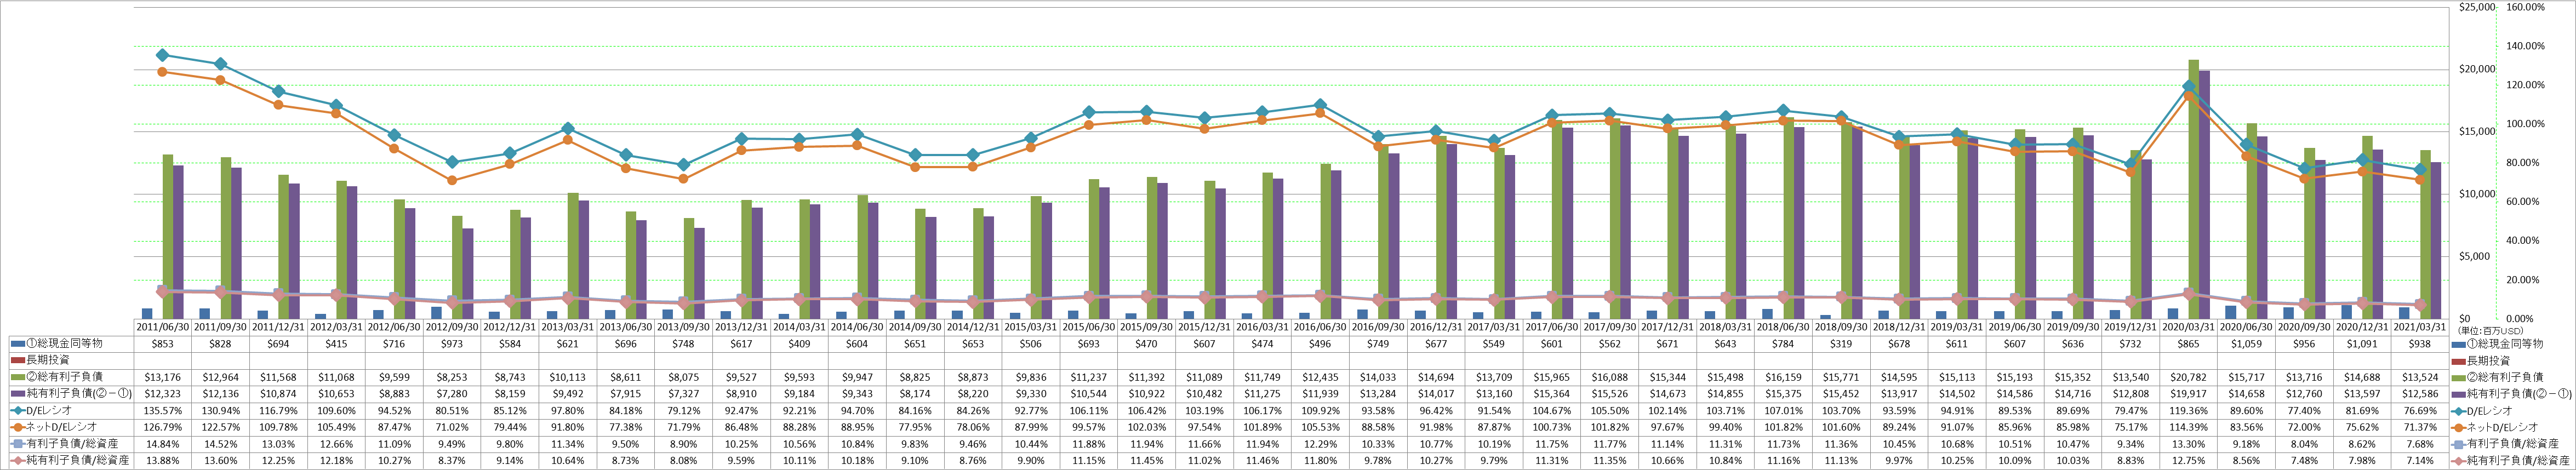Click the 14.84% debt-to-assets cell
This screenshot has width=2576, height=470.
pyautogui.click(x=162, y=444)
